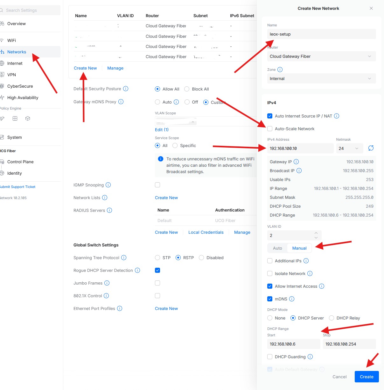Screen dimensions: 384x390
Task: Open the Netmask dropdown showing 24
Action: tap(348, 148)
